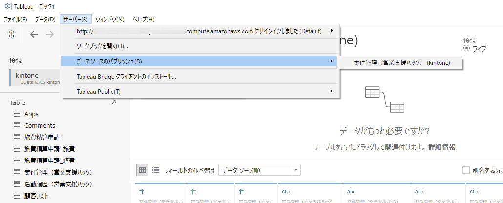The width and height of the screenshot is (503, 203).
Task: Click the Tableau start page logo icon
Action: (11, 34)
